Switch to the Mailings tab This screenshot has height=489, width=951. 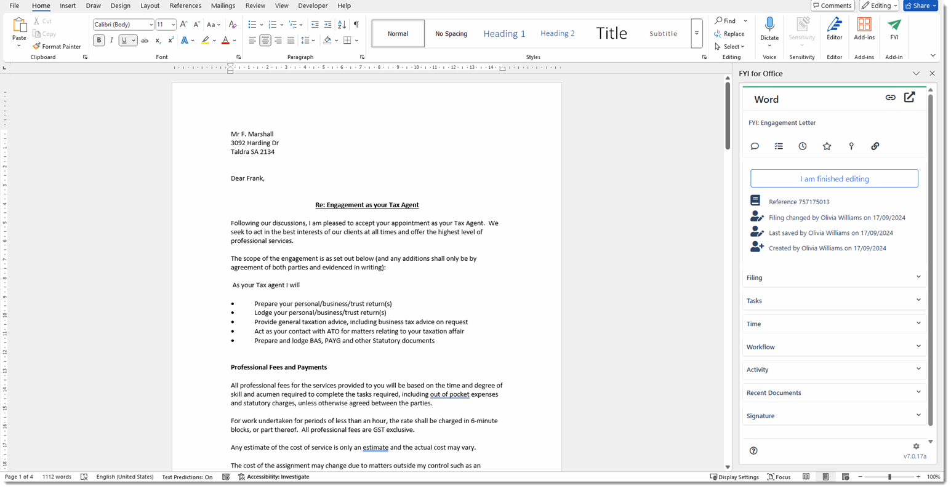223,6
